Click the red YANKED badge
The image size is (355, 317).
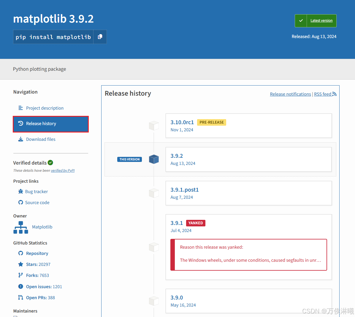[x=196, y=223]
